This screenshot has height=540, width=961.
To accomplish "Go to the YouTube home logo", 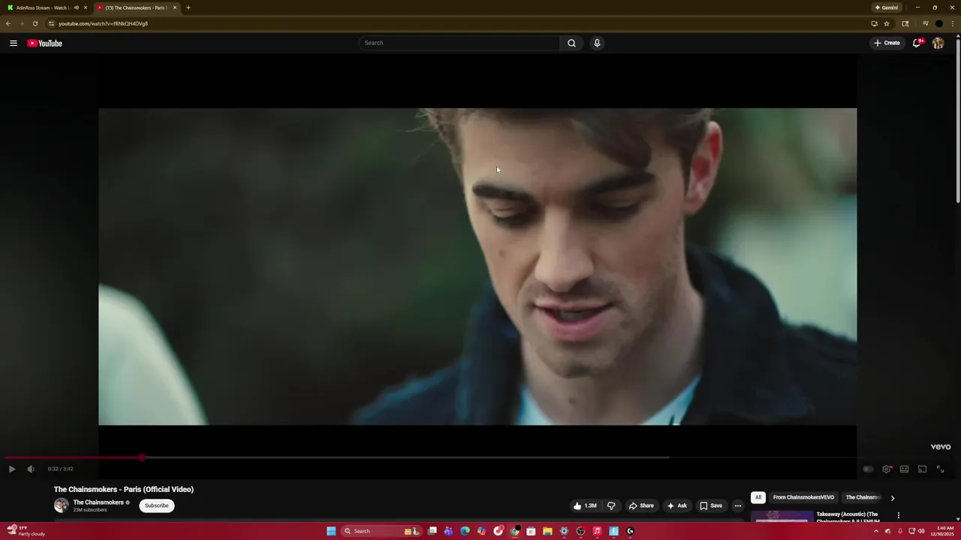I will click(x=44, y=43).
